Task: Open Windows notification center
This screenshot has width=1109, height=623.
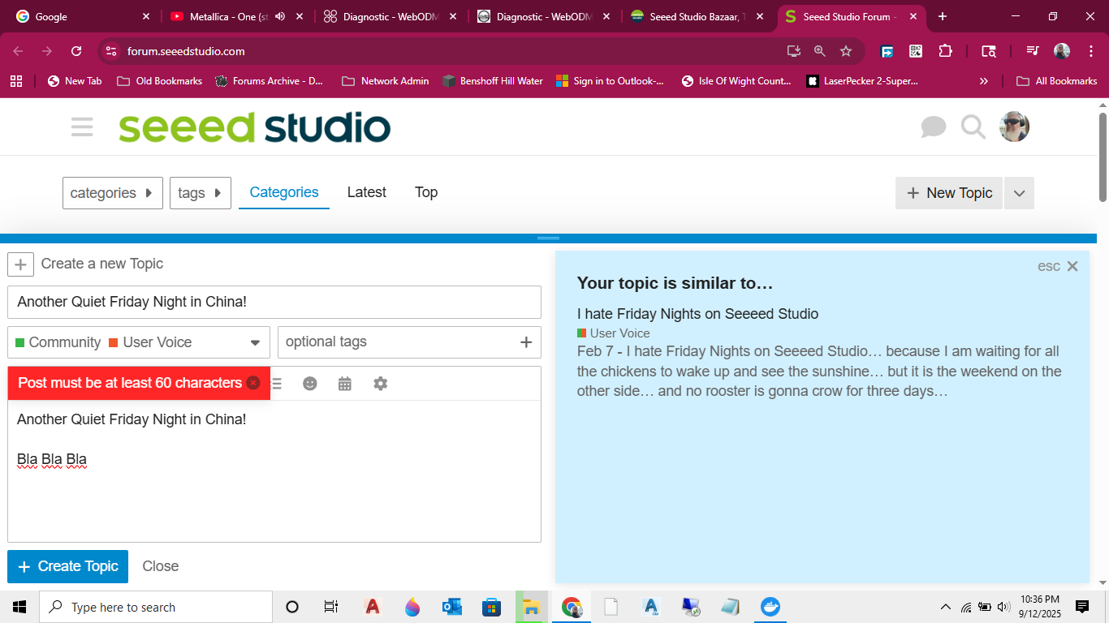Action: 1082,607
